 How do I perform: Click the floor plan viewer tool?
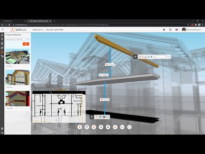(87, 127)
